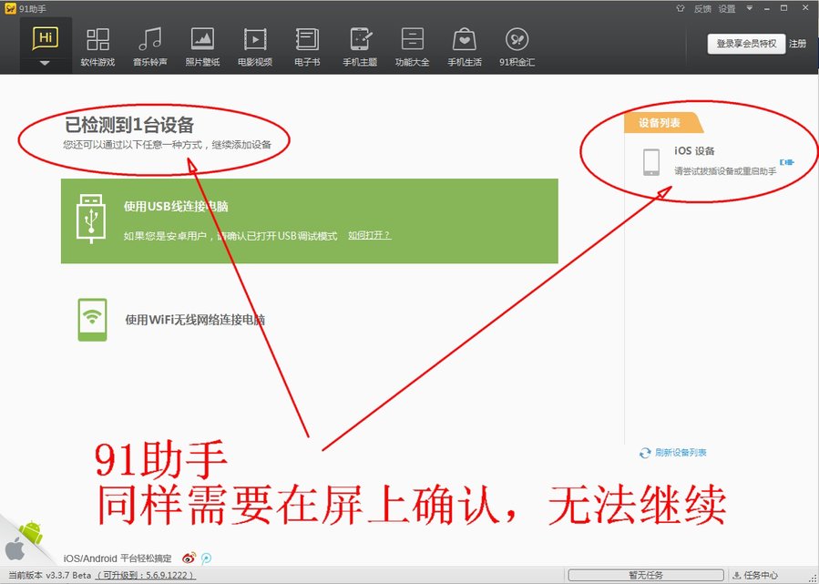Click the iOS device phone icon
This screenshot has height=584, width=819.
(x=651, y=162)
